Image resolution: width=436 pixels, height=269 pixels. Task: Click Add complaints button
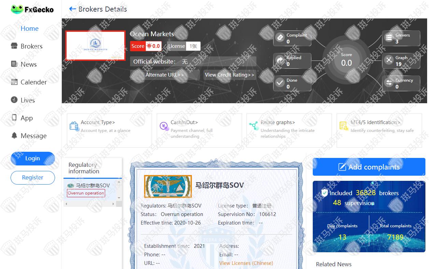point(369,167)
